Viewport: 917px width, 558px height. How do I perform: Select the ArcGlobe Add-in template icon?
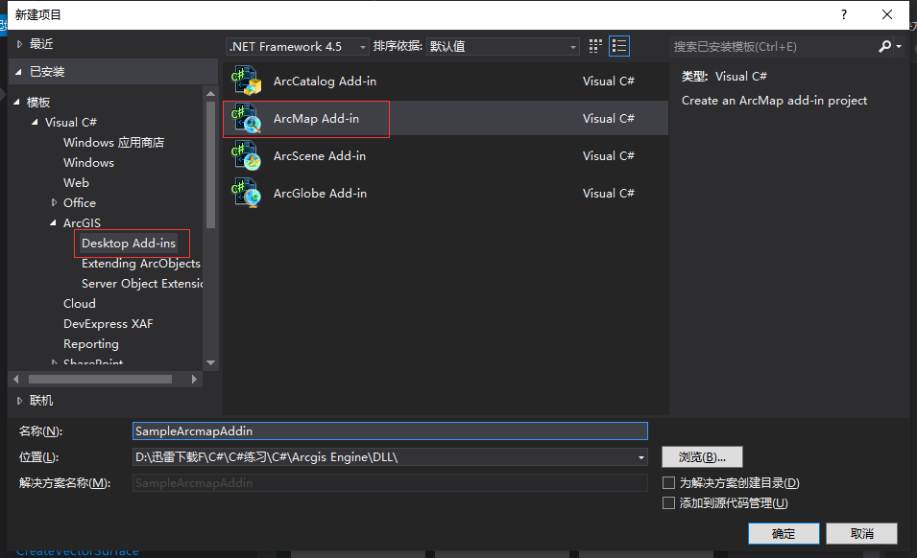click(x=246, y=194)
